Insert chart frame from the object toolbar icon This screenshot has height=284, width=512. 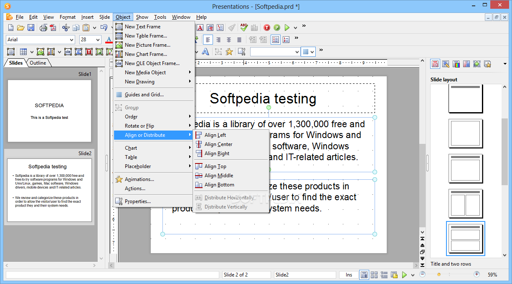(x=51, y=52)
